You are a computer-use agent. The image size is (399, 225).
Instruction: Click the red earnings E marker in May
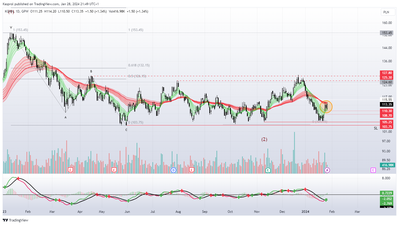(114, 170)
